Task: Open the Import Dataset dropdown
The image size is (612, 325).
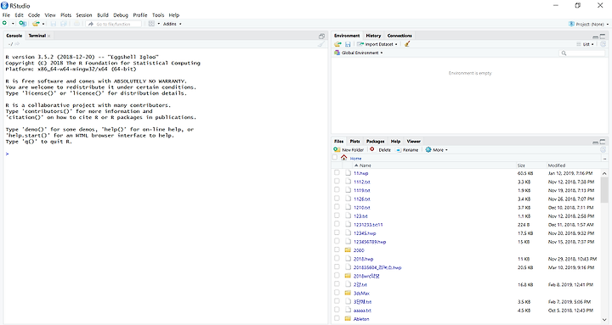Action: tap(377, 44)
